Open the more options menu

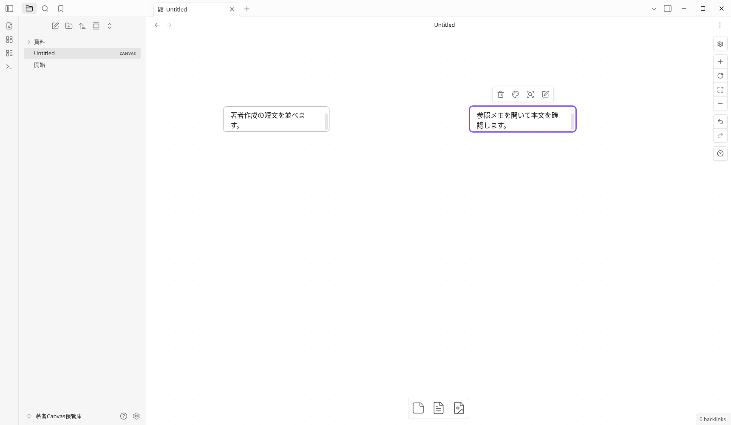coord(720,25)
